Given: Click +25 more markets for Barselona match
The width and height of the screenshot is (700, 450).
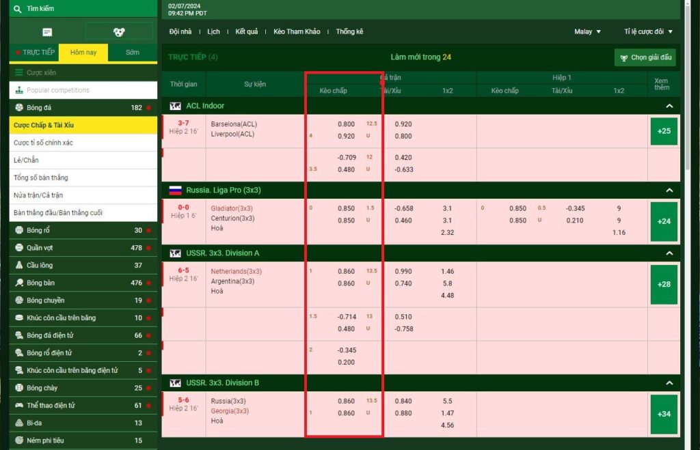Looking at the screenshot, I should click(x=664, y=131).
